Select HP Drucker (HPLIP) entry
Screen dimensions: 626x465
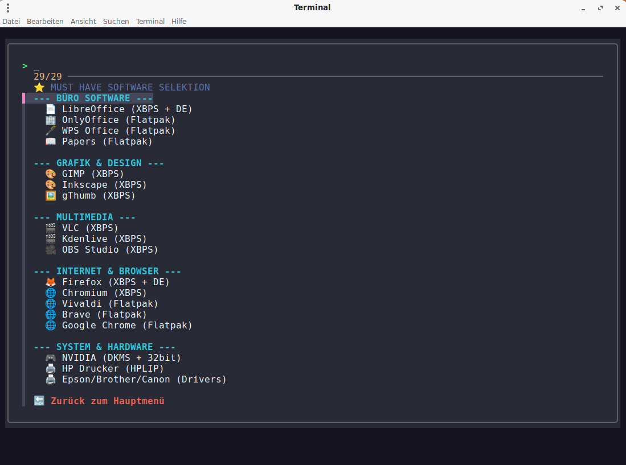(113, 368)
